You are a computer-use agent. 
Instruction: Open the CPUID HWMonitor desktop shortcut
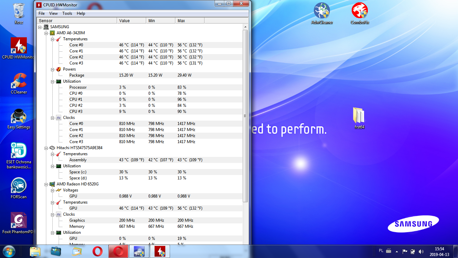tap(18, 48)
